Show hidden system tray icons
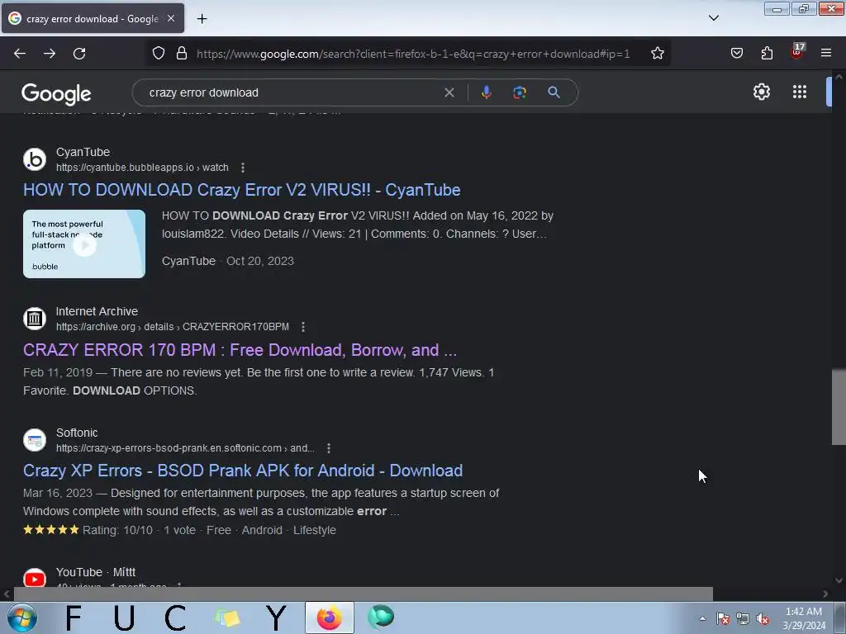 (x=702, y=618)
